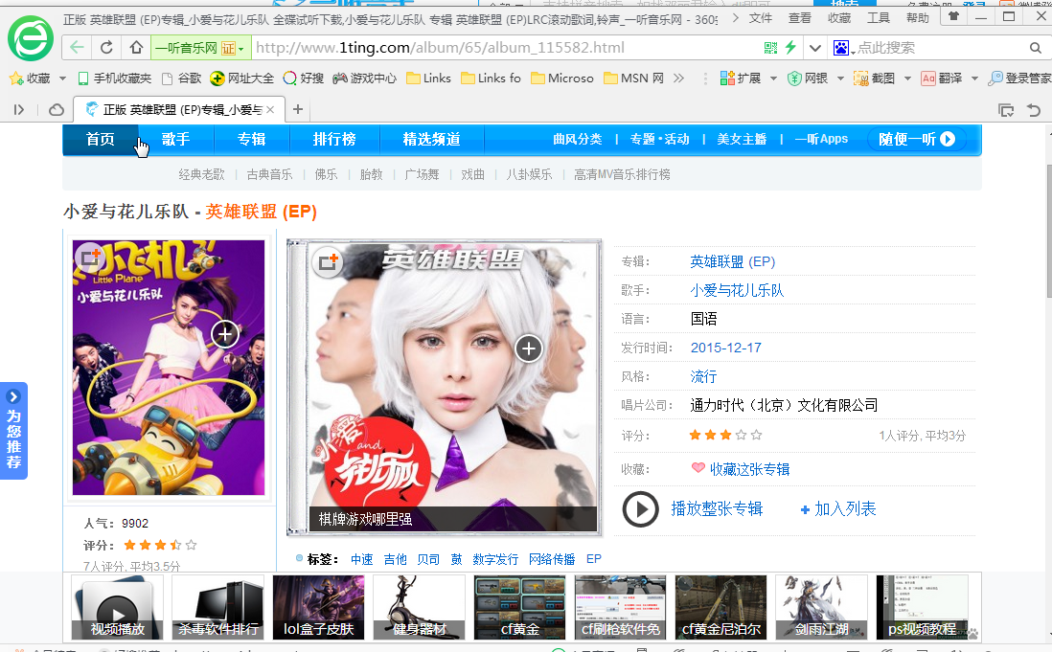This screenshot has height=652, width=1052.
Task: Open the Microso bookmark folder
Action: (x=562, y=79)
